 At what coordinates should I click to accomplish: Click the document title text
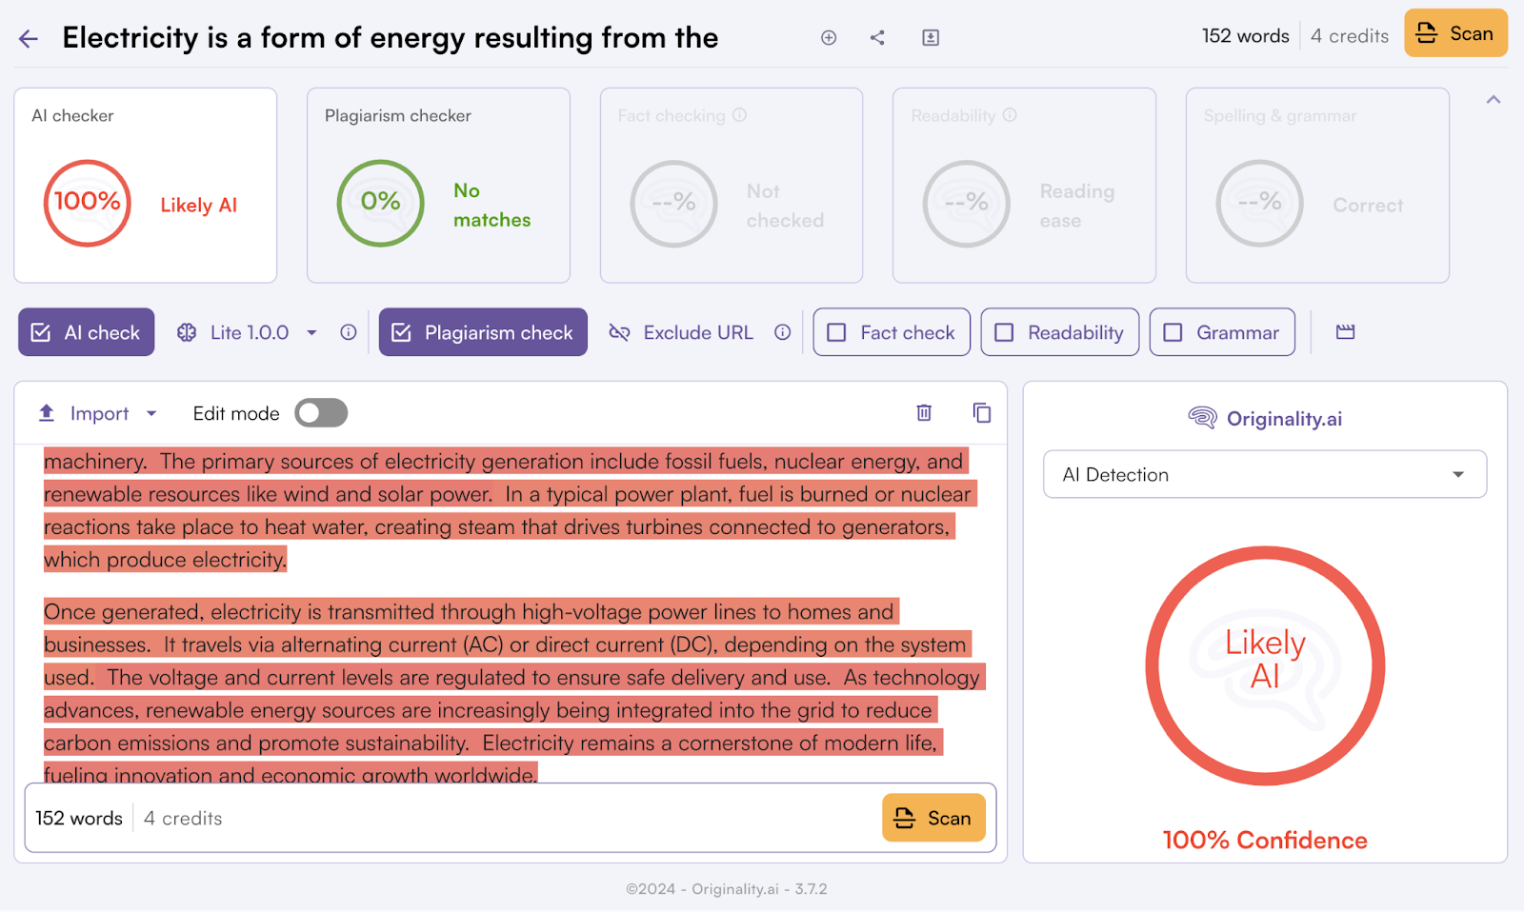coord(391,37)
